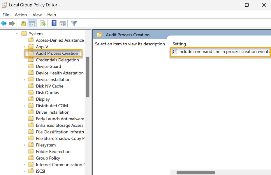This screenshot has width=271, height=175.
Task: Open the File menu
Action: 6,15
